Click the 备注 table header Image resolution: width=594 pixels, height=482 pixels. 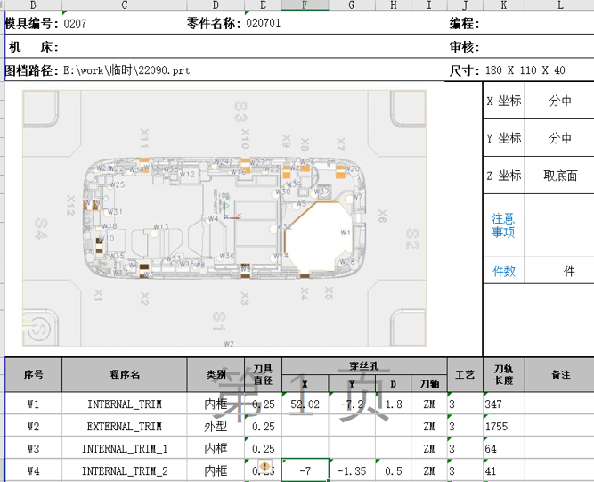tap(560, 375)
